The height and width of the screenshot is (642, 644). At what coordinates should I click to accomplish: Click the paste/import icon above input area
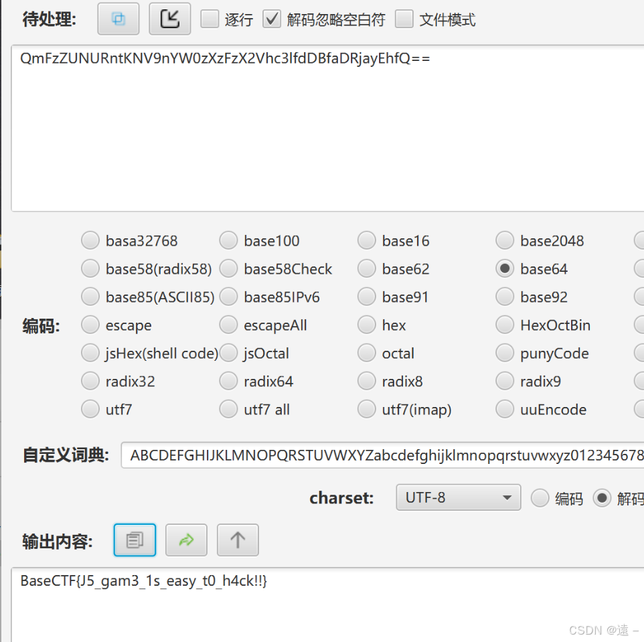pos(169,19)
